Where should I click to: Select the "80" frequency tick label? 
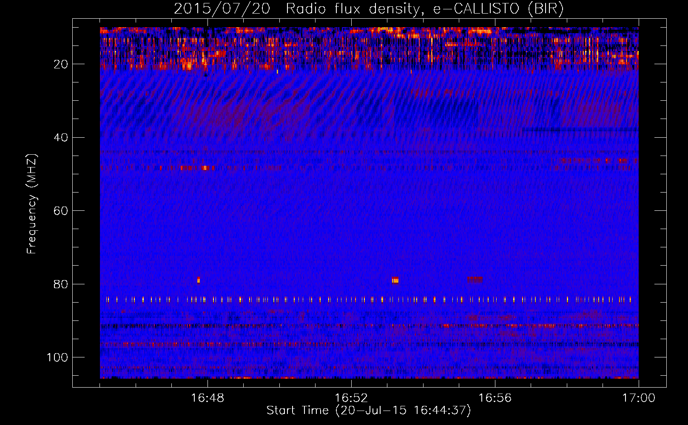61,284
